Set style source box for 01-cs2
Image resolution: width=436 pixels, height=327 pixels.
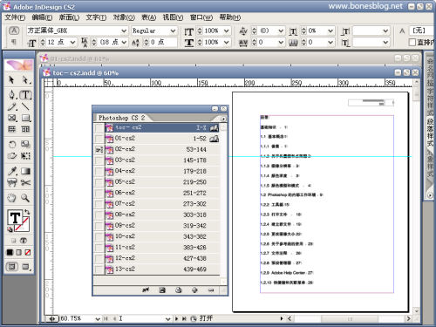pos(99,139)
